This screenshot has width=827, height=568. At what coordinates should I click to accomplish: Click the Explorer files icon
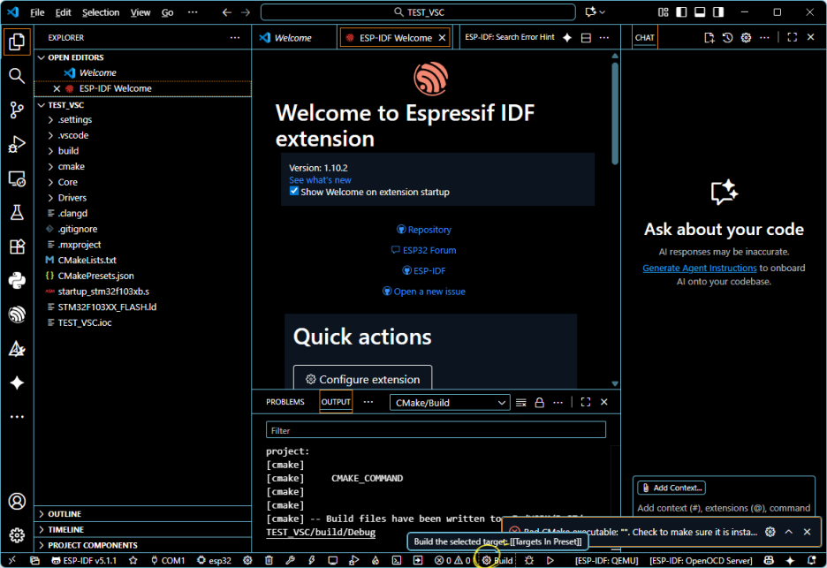pyautogui.click(x=17, y=42)
